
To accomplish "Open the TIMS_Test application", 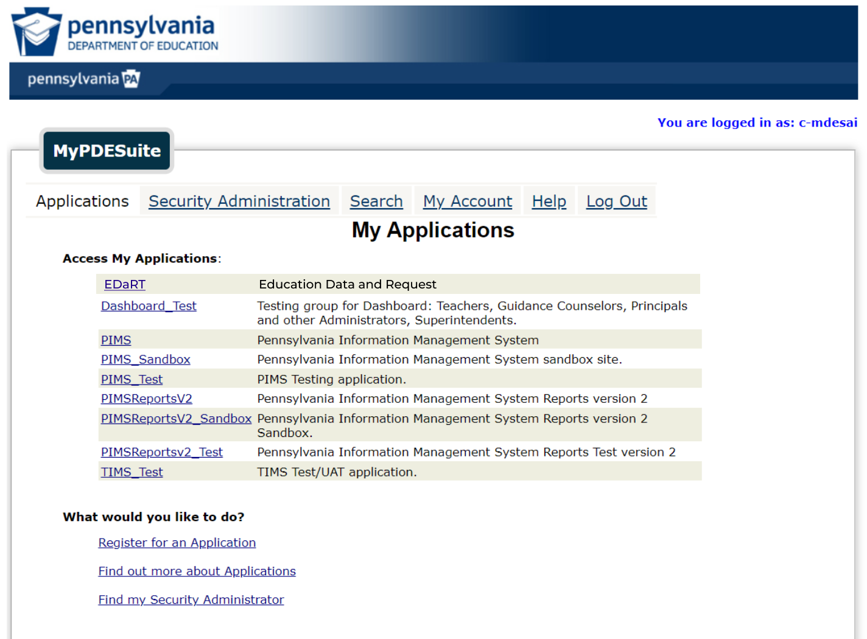I will 132,472.
